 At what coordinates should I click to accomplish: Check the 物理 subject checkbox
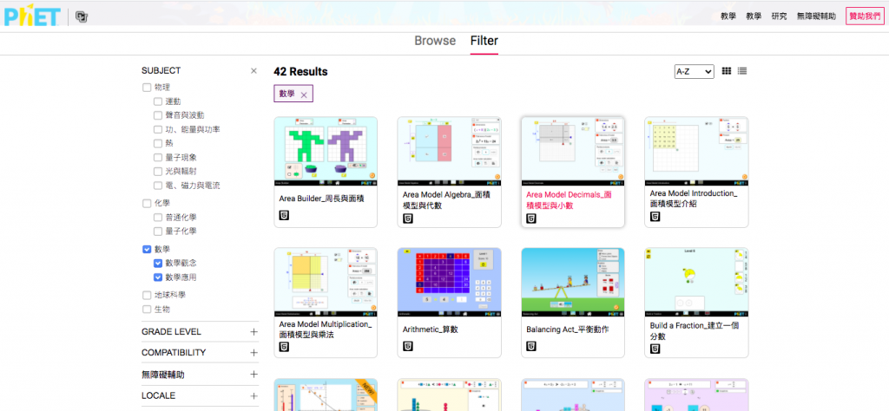pyautogui.click(x=147, y=88)
